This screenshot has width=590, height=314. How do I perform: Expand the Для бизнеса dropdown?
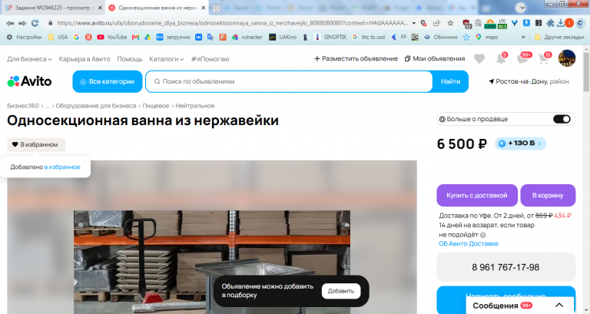point(29,59)
